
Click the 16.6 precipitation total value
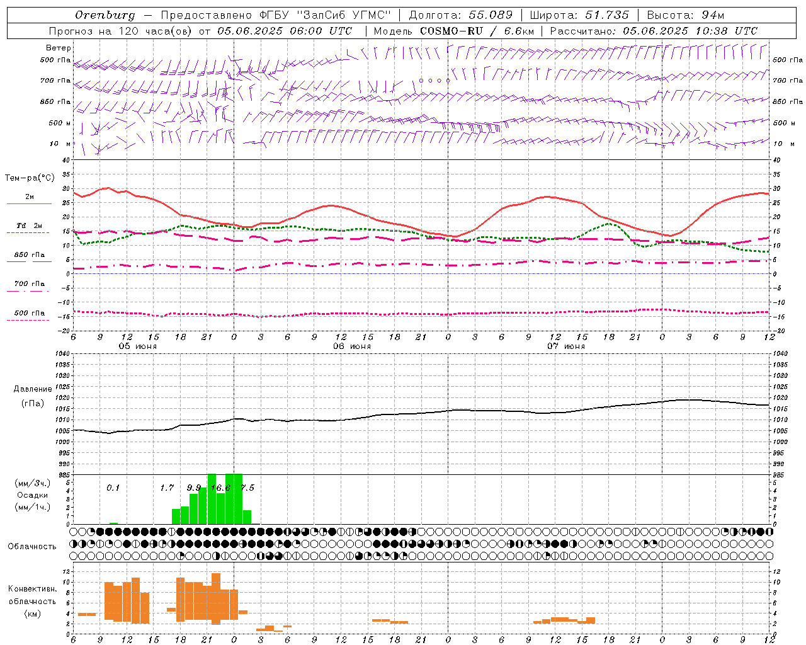click(x=220, y=488)
